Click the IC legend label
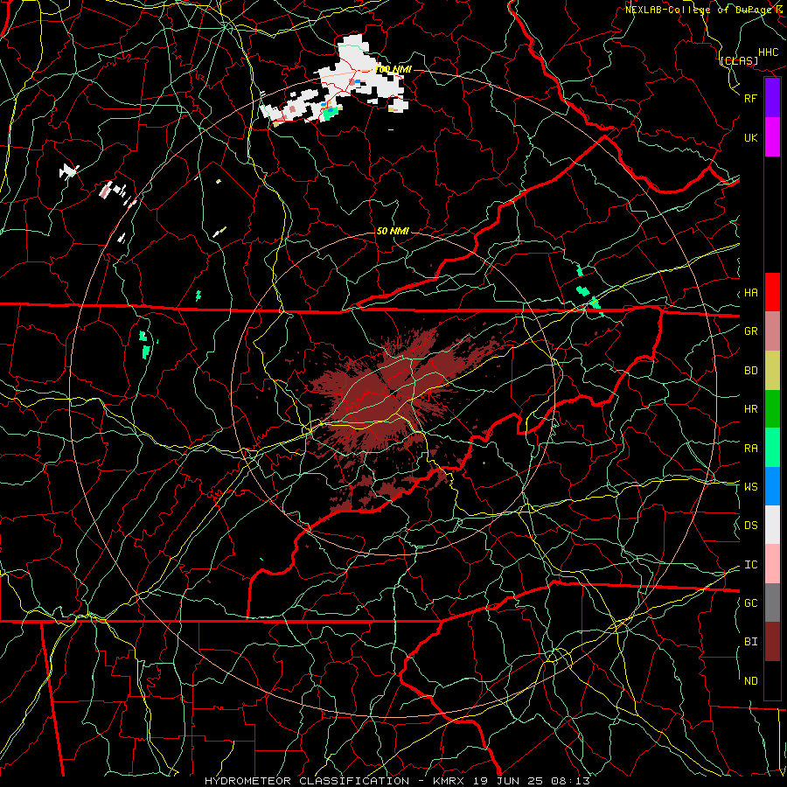 point(750,565)
